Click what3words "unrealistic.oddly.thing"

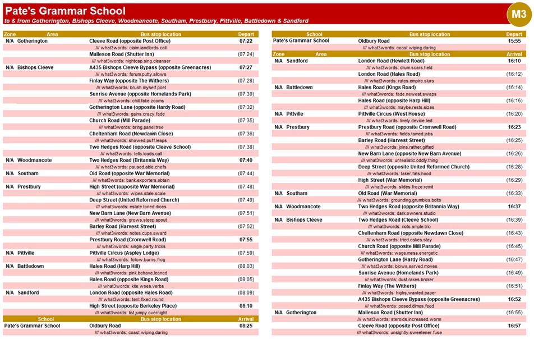[416, 161]
